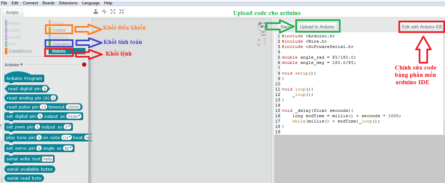The image size is (445, 183).
Task: Click pin field 9 in read digital pin
Action: 45,89
